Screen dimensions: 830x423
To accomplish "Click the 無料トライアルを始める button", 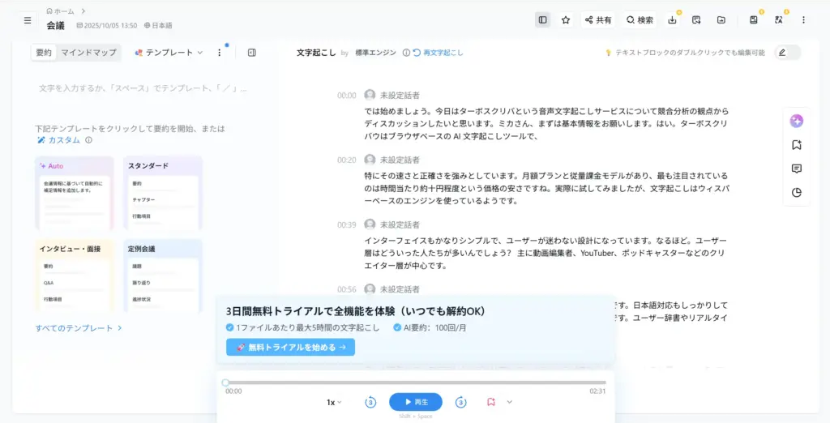I will tap(290, 348).
